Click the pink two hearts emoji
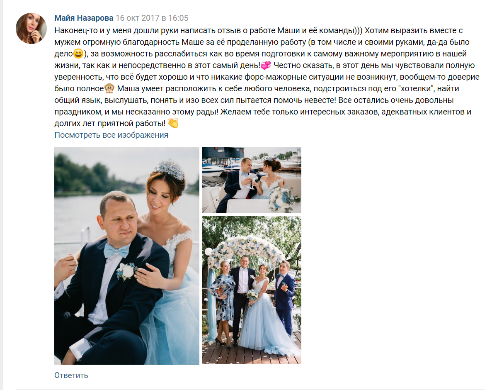Image resolution: width=492 pixels, height=390 pixels. click(266, 66)
